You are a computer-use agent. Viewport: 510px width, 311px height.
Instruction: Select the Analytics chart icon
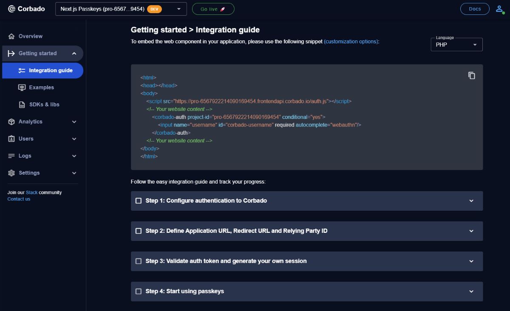[x=11, y=122]
